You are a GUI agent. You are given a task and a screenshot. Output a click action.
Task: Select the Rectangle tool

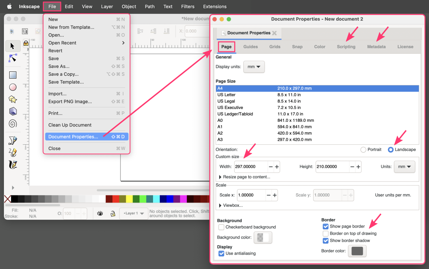pyautogui.click(x=13, y=75)
